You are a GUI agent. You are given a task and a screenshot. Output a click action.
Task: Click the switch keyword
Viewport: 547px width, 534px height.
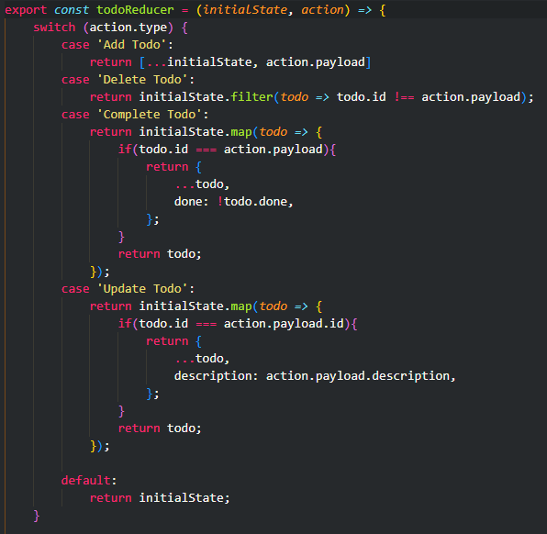tap(54, 28)
